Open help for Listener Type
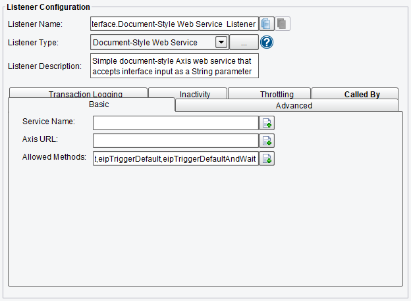Screen dimensions: 411x301 point(267,42)
